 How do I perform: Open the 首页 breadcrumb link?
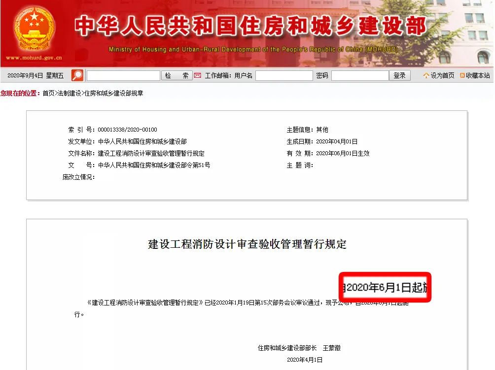48,93
